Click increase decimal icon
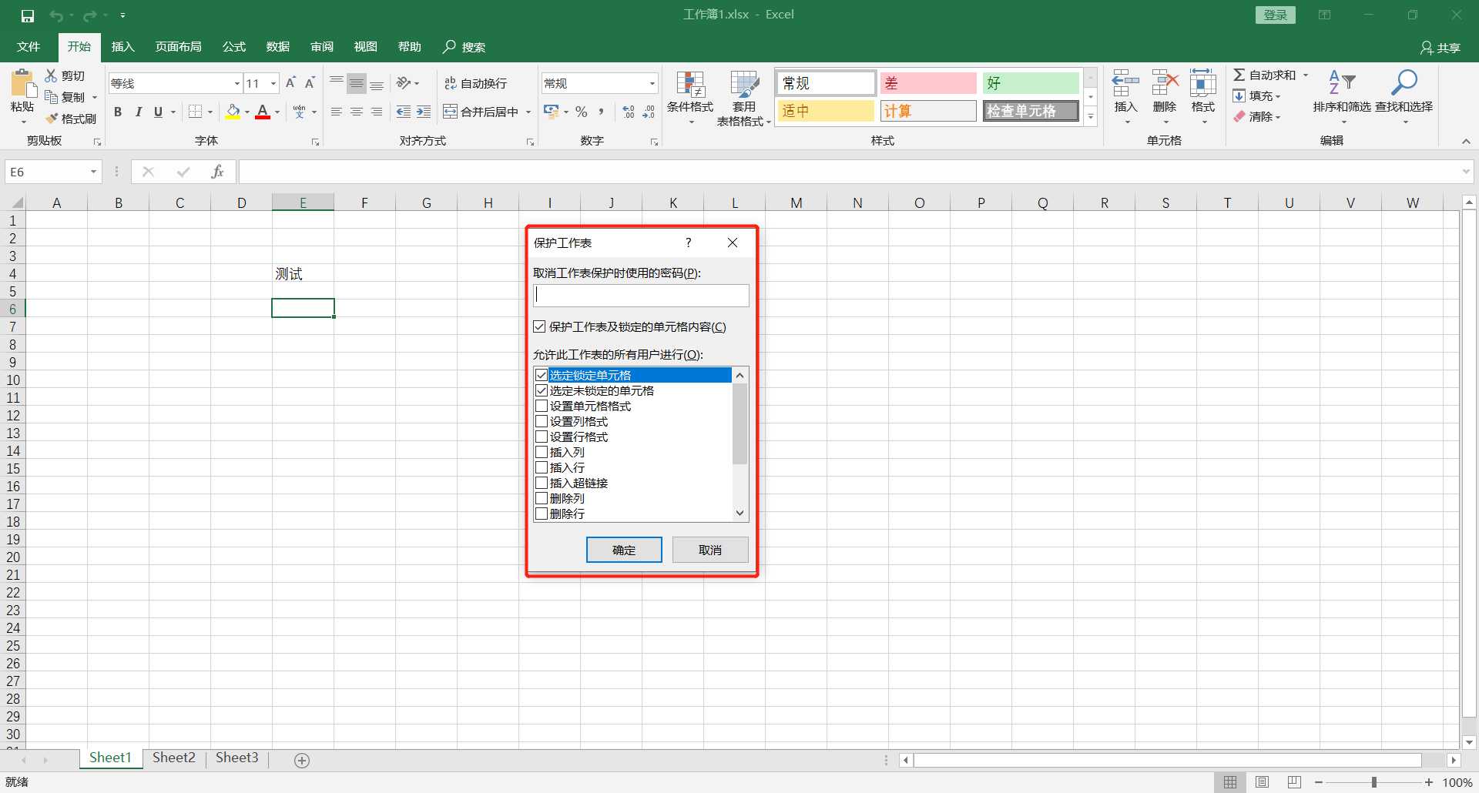Screen dimensions: 1479x793 tap(629, 112)
